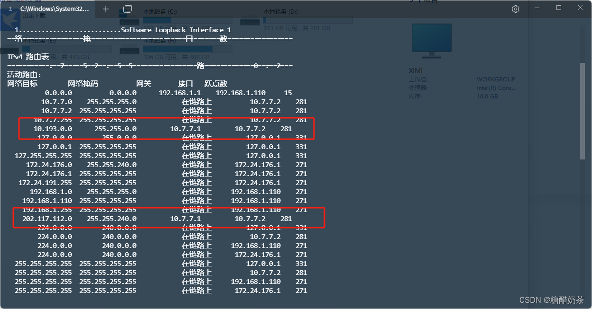Click gateway '10.7.7.1' in 202.117.112.0 row
This screenshot has height=309, width=592.
tap(185, 219)
